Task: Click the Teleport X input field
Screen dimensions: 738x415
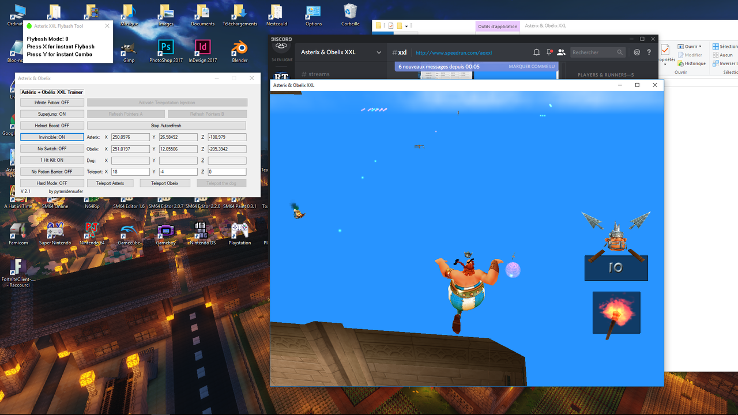Action: point(130,172)
